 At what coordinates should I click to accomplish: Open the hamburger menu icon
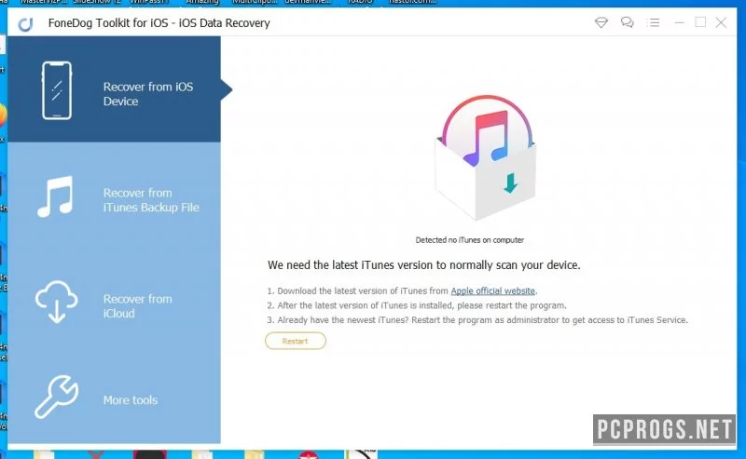(x=654, y=22)
